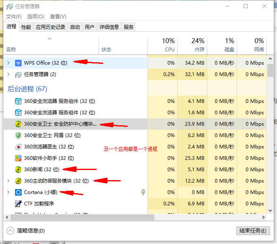Click icon of second 360安全浏览器 服务组件 row (1.6 MB)
This screenshot has height=244, width=277.
(x=18, y=113)
